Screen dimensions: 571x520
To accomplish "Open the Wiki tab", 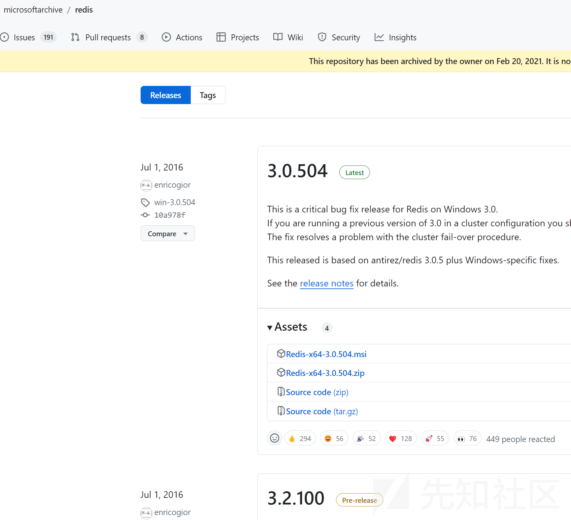I will coord(288,37).
